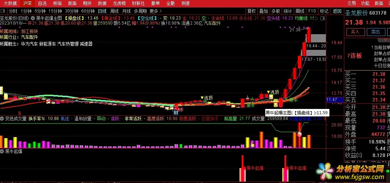This screenshot has width=390, height=183.
Task: Click the 所属地域 浙江板块 text
Action: (19, 32)
